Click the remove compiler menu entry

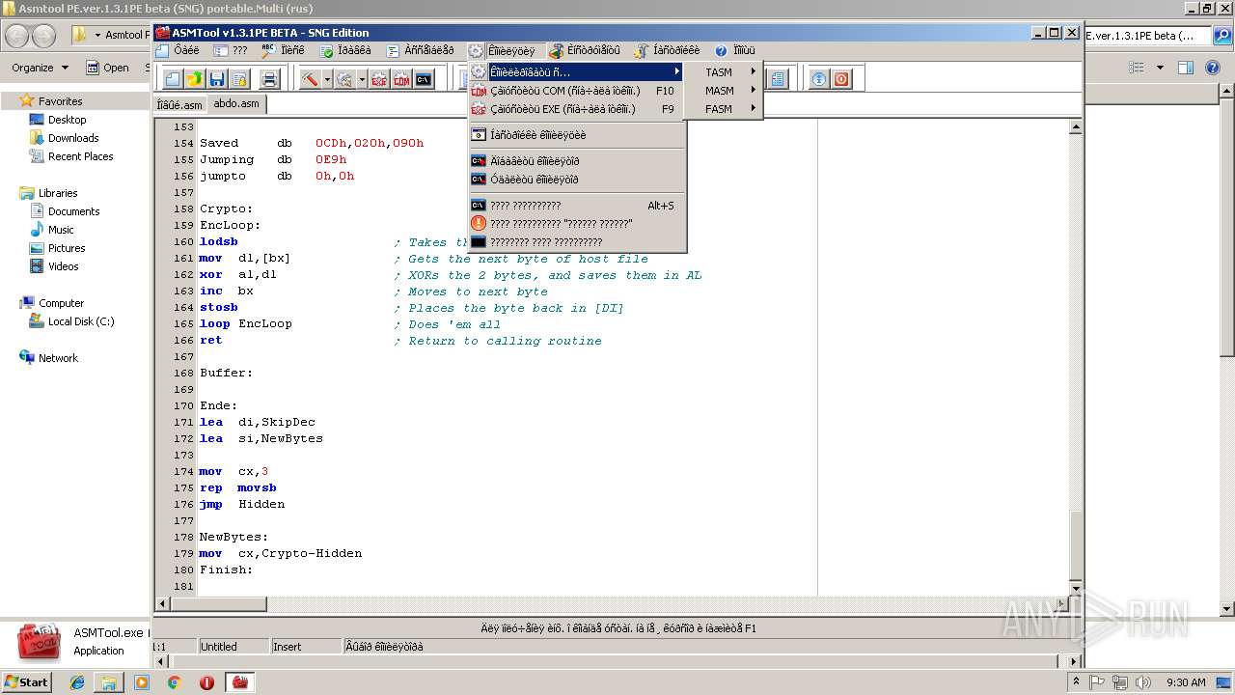pos(577,180)
